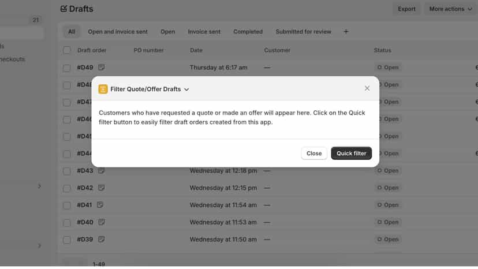Toggle the select-all checkbox in the table header
This screenshot has height=269, width=478.
[x=67, y=50]
